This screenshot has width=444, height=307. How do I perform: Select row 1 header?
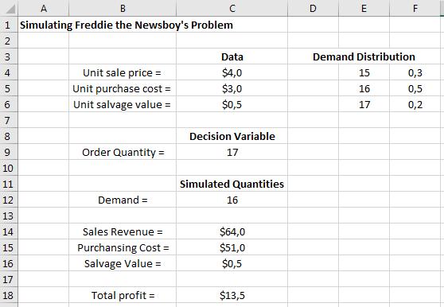[x=9, y=25]
